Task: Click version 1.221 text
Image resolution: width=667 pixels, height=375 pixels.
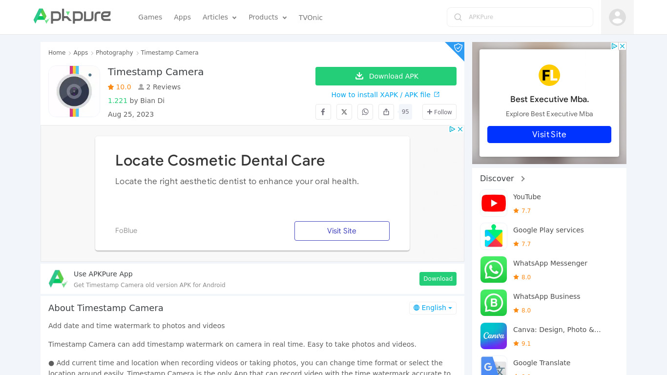Action: click(118, 101)
